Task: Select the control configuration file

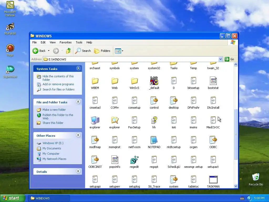Action: click(x=154, y=100)
